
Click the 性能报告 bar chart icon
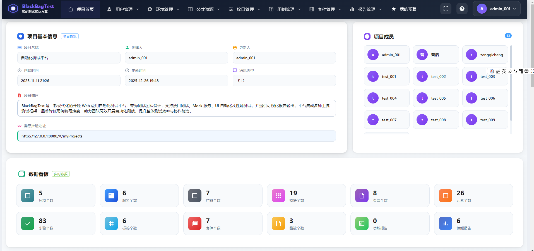coord(445,223)
